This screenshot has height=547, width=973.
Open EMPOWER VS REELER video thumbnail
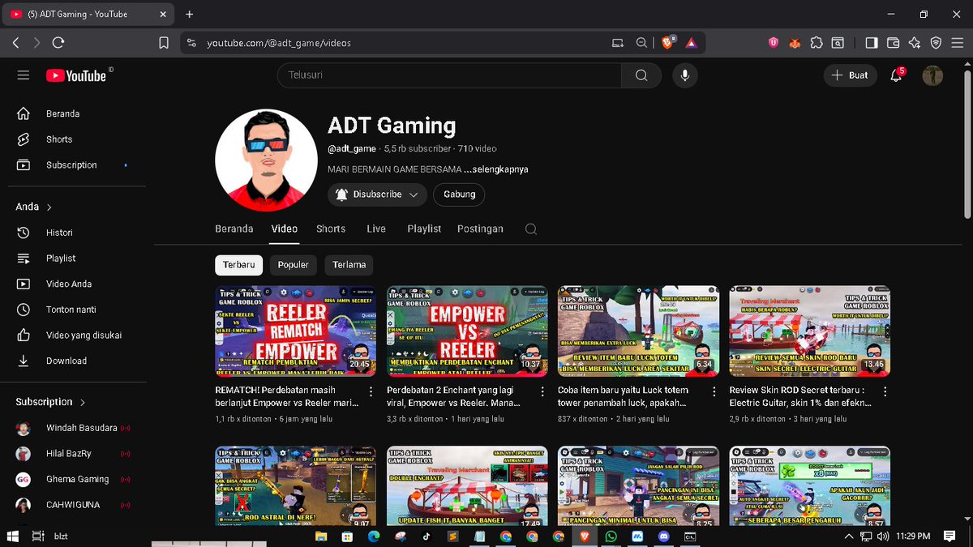(467, 331)
